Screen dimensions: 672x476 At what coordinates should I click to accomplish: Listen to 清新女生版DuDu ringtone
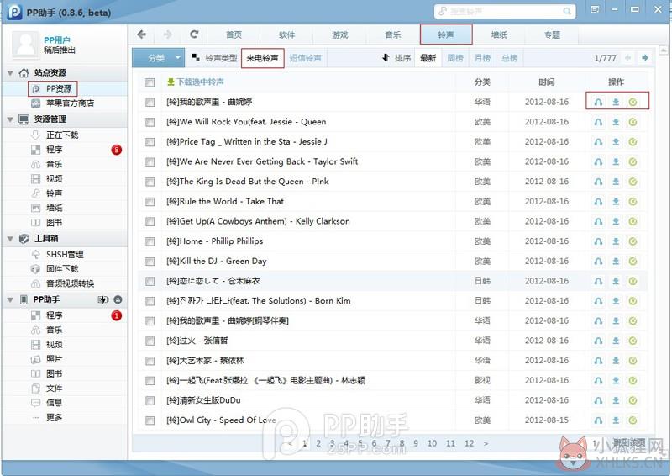click(598, 400)
